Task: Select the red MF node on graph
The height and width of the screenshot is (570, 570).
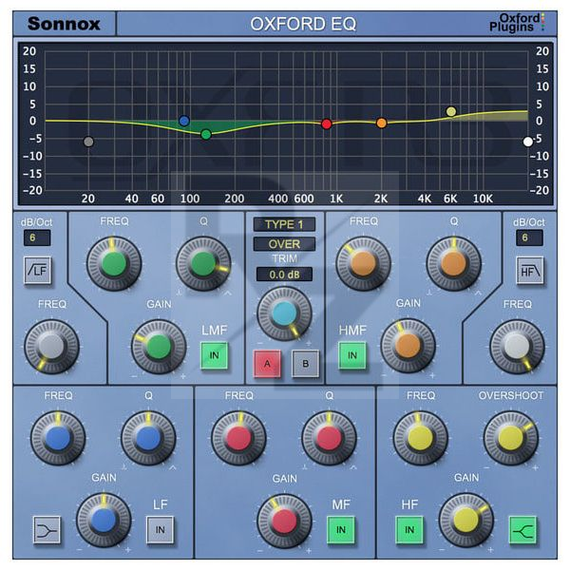Action: click(x=327, y=123)
